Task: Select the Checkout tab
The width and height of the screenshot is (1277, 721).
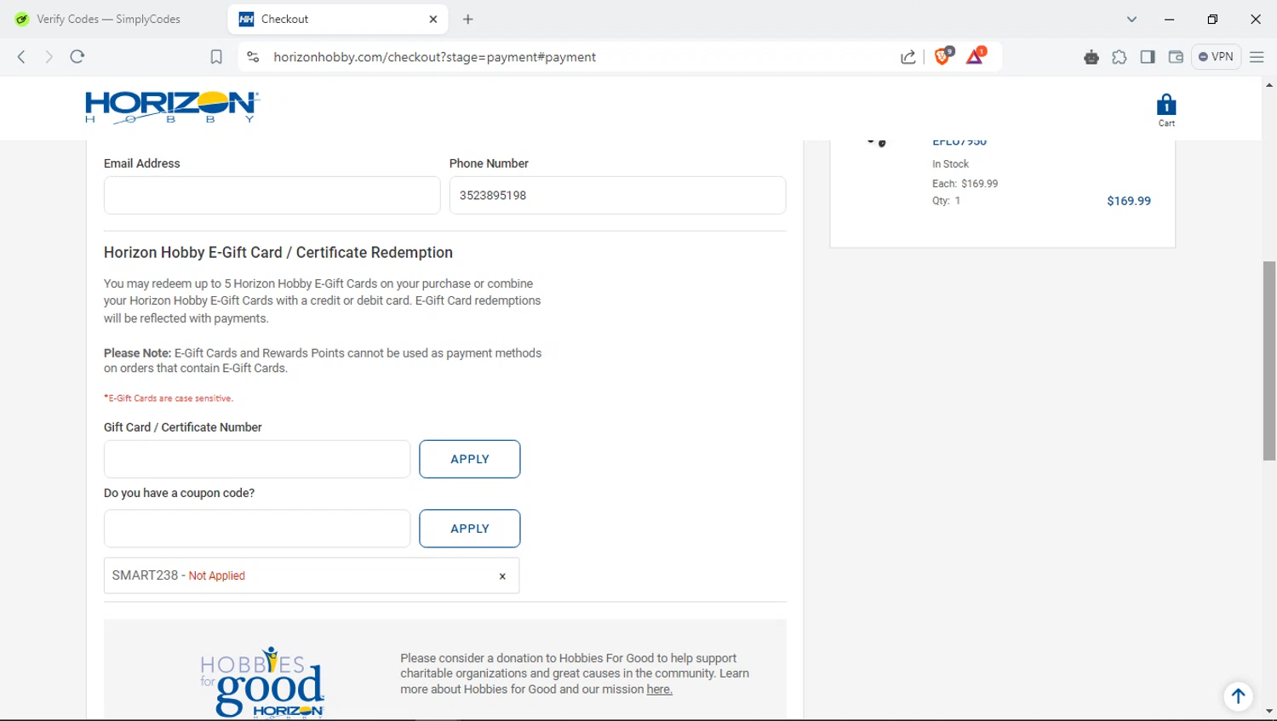Action: (338, 19)
